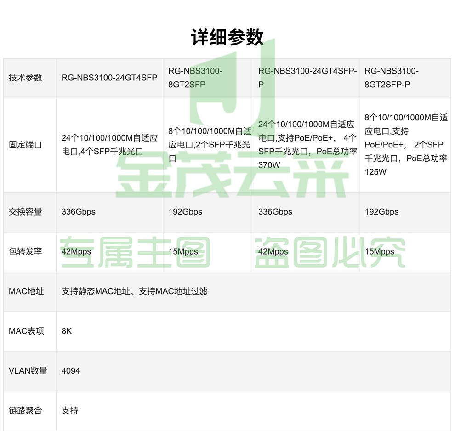Viewport: 455px width, 431px height.
Task: Click 15Mpps for the 8GT2SFP-P model
Action: click(x=379, y=252)
